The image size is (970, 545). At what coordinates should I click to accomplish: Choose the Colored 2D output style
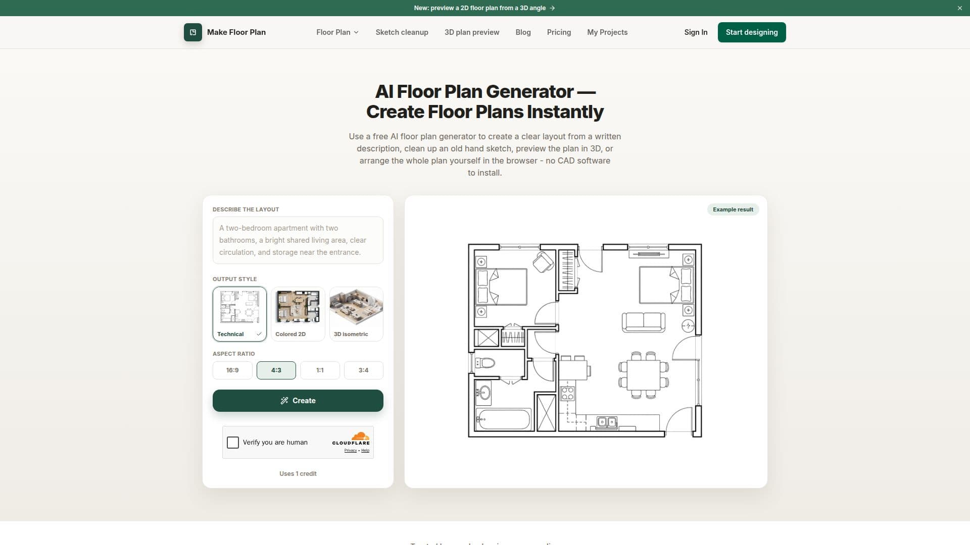pyautogui.click(x=298, y=314)
